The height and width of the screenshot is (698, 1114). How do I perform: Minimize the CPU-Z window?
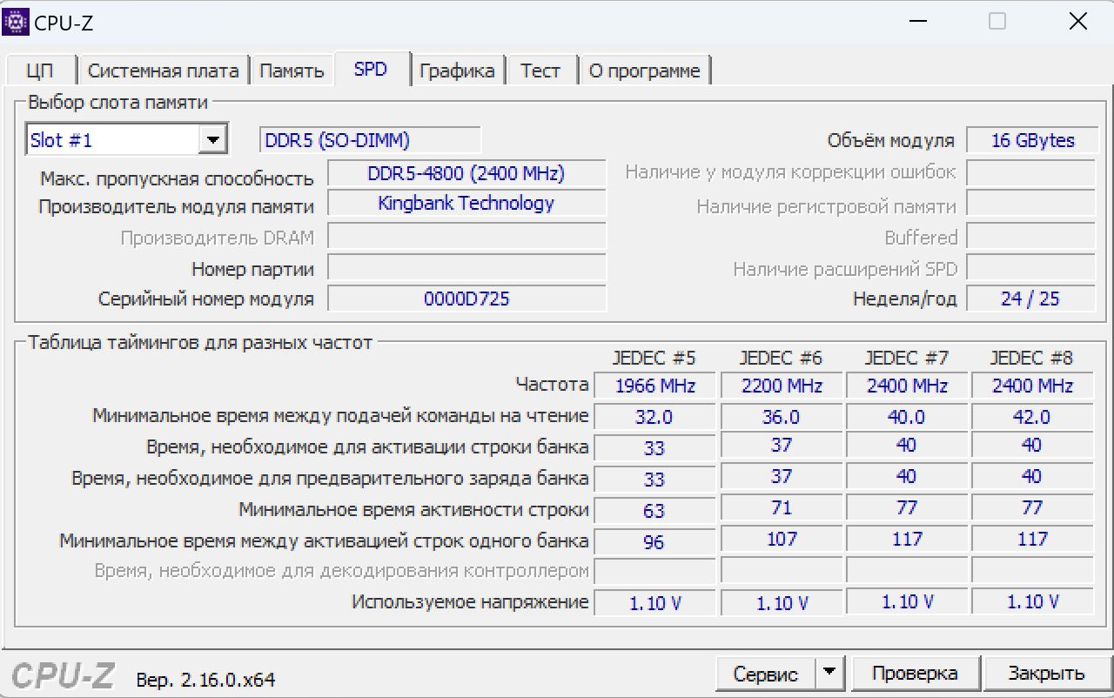(917, 22)
